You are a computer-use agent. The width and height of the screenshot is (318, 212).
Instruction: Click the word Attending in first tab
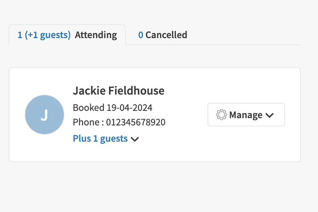click(x=96, y=35)
